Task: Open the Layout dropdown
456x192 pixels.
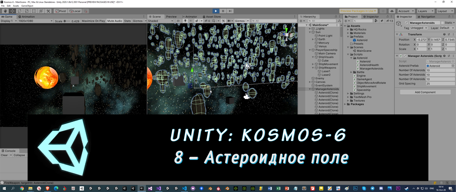Action: [445, 11]
